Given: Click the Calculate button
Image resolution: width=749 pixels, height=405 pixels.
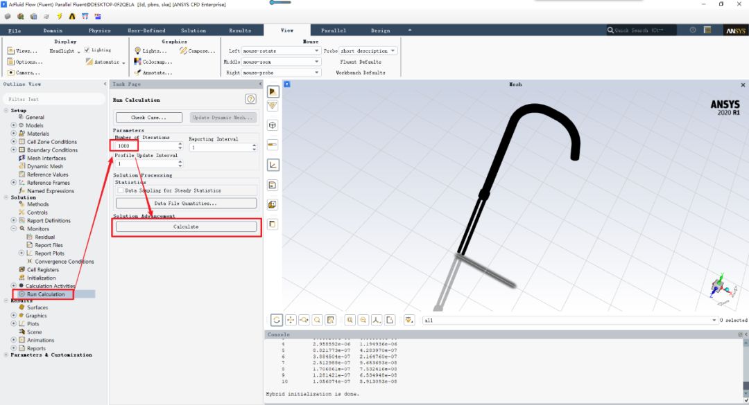Looking at the screenshot, I should point(186,226).
